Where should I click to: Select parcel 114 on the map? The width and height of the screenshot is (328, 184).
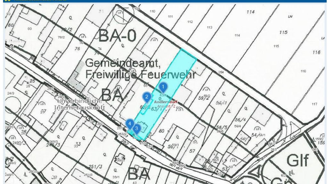click(251, 12)
